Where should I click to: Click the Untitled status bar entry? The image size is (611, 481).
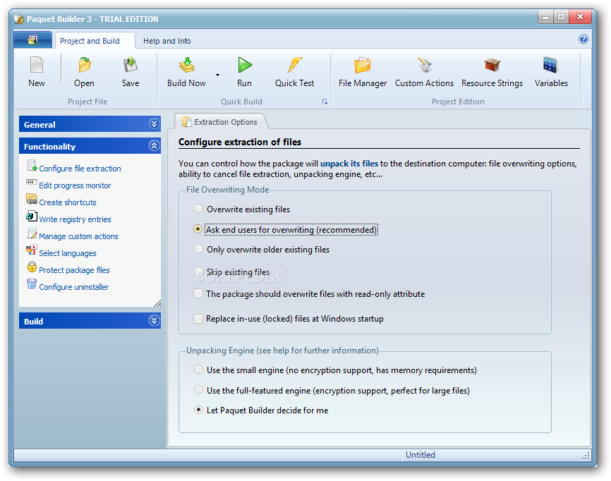[x=420, y=454]
